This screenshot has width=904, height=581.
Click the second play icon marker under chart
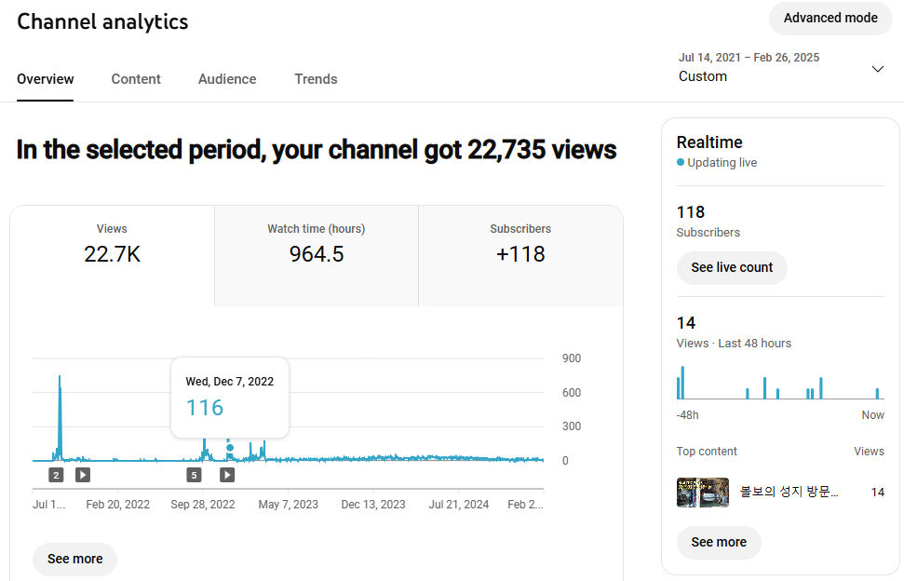tap(227, 475)
